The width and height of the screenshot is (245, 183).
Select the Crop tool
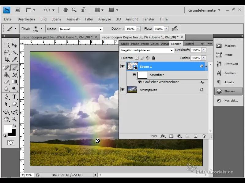click(x=6, y=59)
